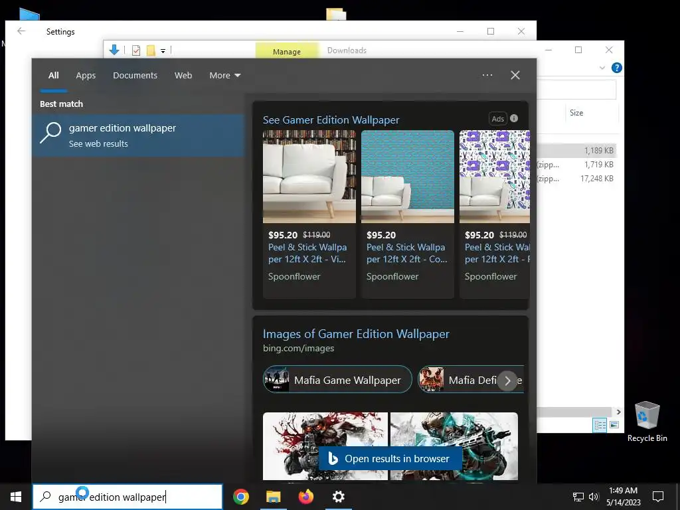The width and height of the screenshot is (680, 510).
Task: Open the Manage tab in Explorer
Action: (287, 51)
